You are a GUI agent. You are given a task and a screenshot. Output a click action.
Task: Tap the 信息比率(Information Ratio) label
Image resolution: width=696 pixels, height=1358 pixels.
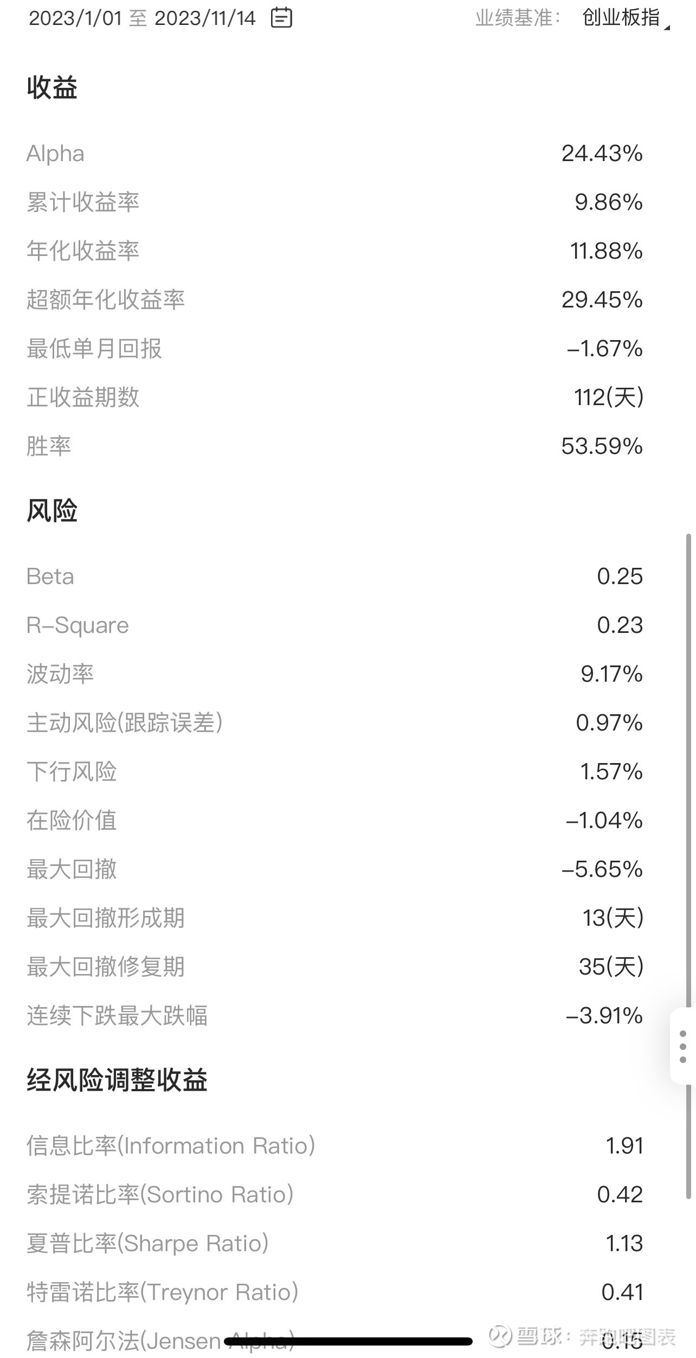171,1146
